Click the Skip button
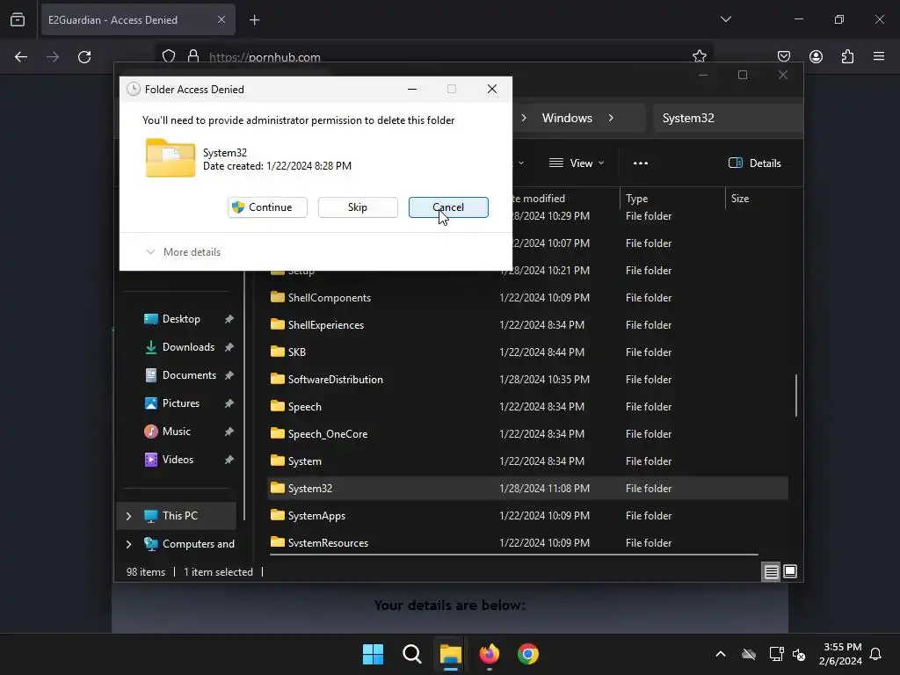Image resolution: width=900 pixels, height=675 pixels. coord(358,207)
